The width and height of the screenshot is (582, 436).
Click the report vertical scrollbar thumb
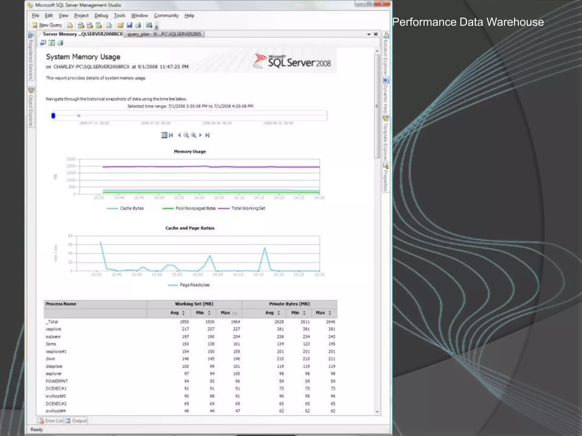(x=377, y=106)
